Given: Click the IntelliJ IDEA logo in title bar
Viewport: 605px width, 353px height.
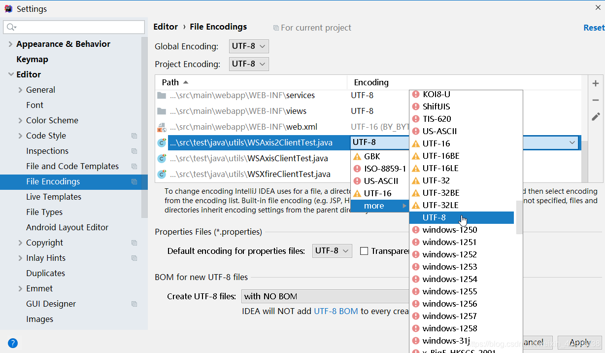Looking at the screenshot, I should (x=8, y=8).
